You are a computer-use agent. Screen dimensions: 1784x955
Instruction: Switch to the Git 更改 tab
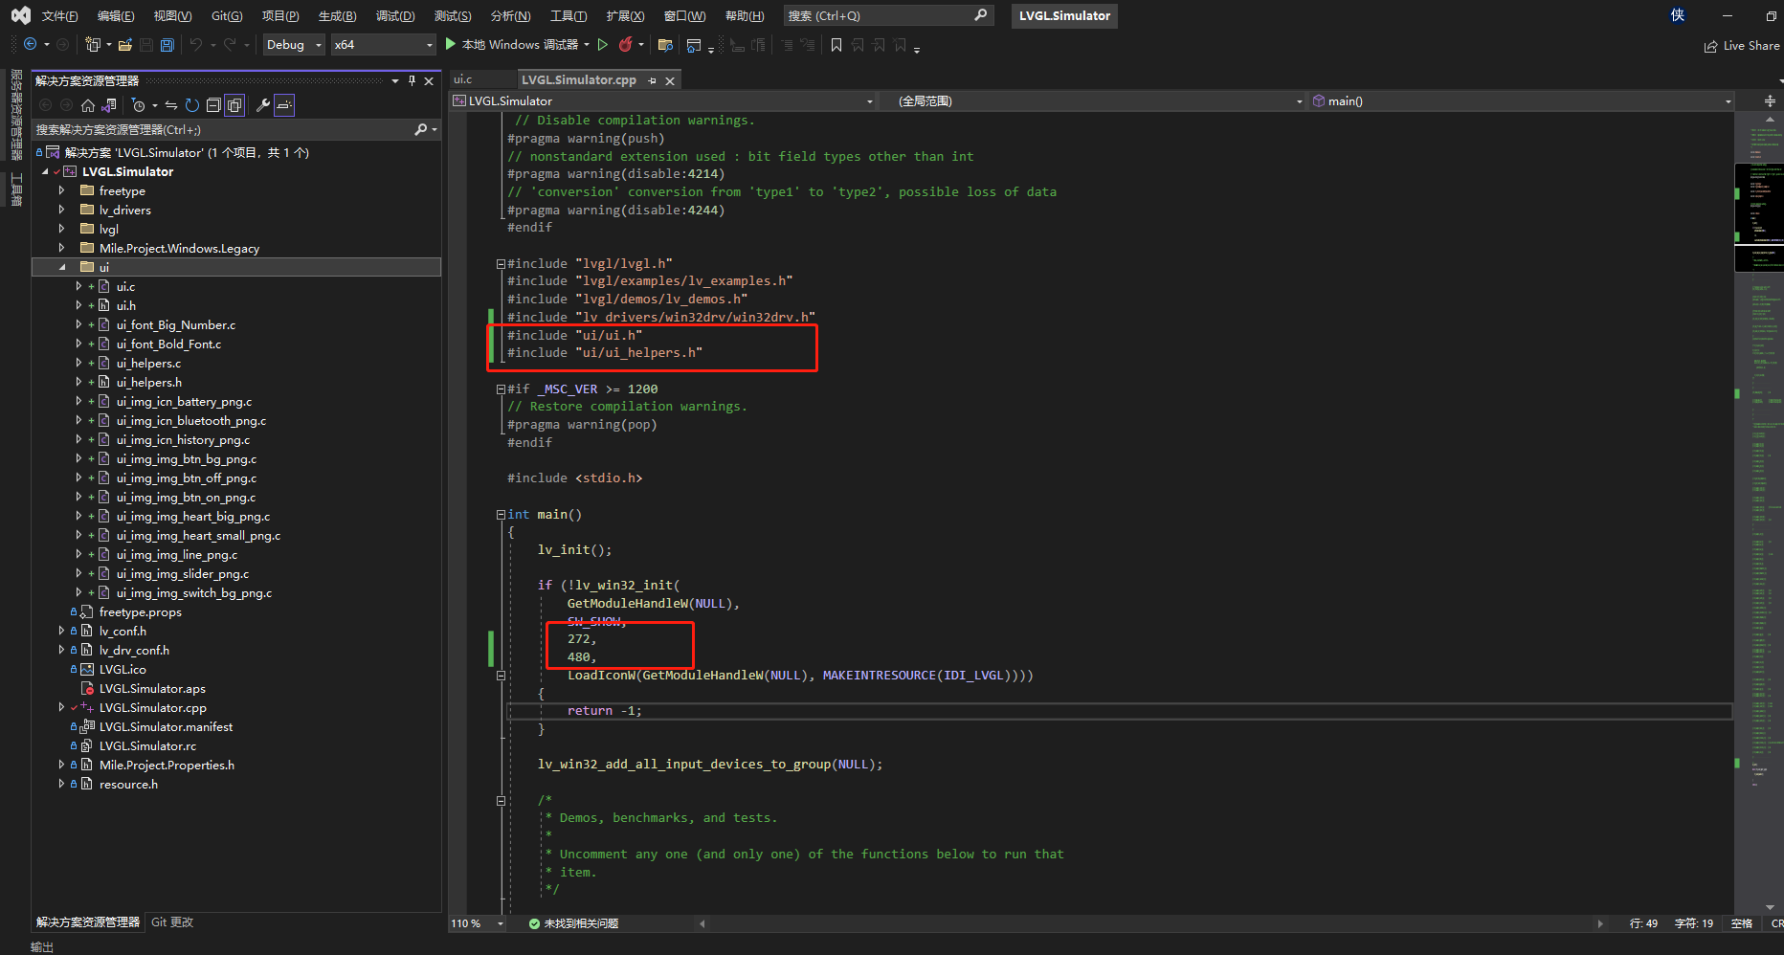pyautogui.click(x=172, y=922)
